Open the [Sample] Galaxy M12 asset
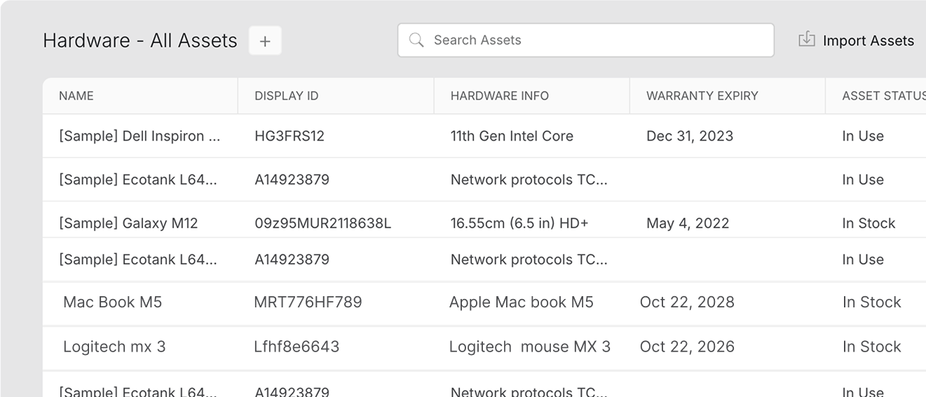Viewport: 926px width, 397px height. (128, 223)
